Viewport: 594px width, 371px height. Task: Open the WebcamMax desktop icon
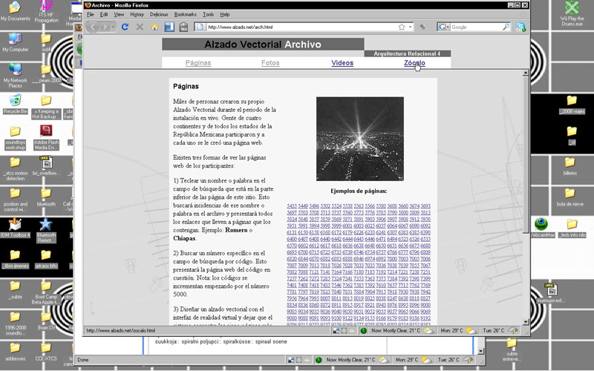542,228
